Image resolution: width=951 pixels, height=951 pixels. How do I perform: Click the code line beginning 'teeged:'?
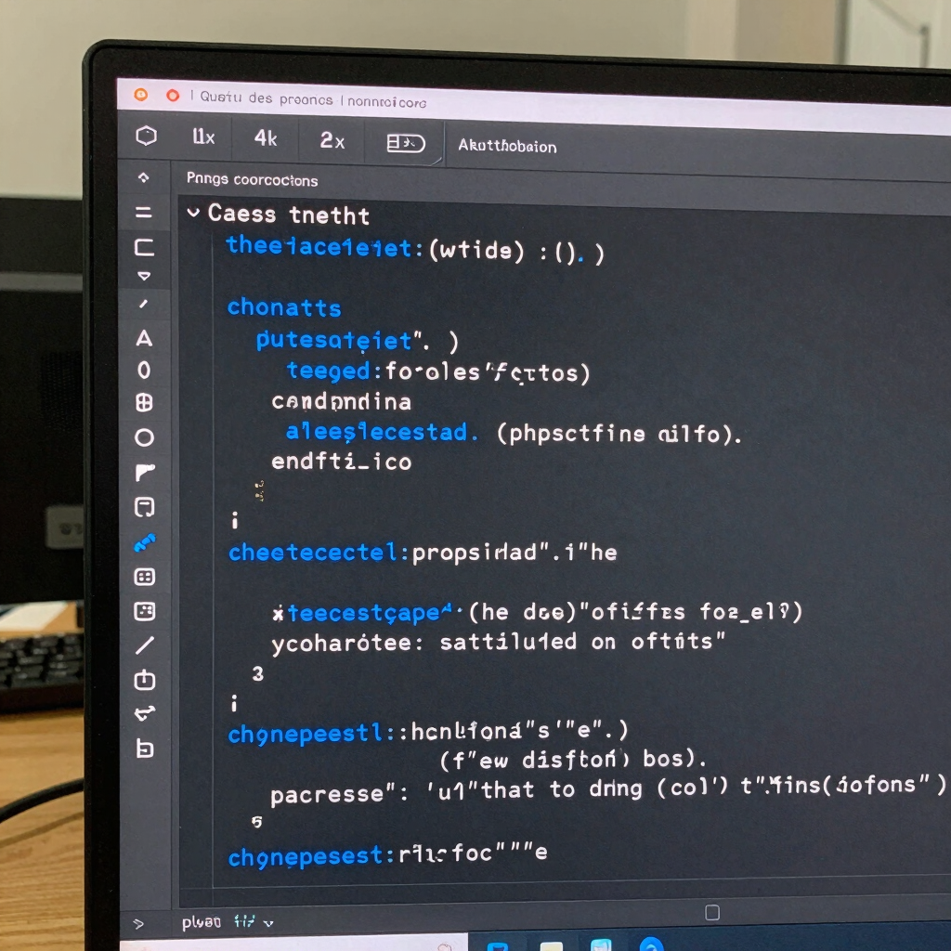coord(438,371)
